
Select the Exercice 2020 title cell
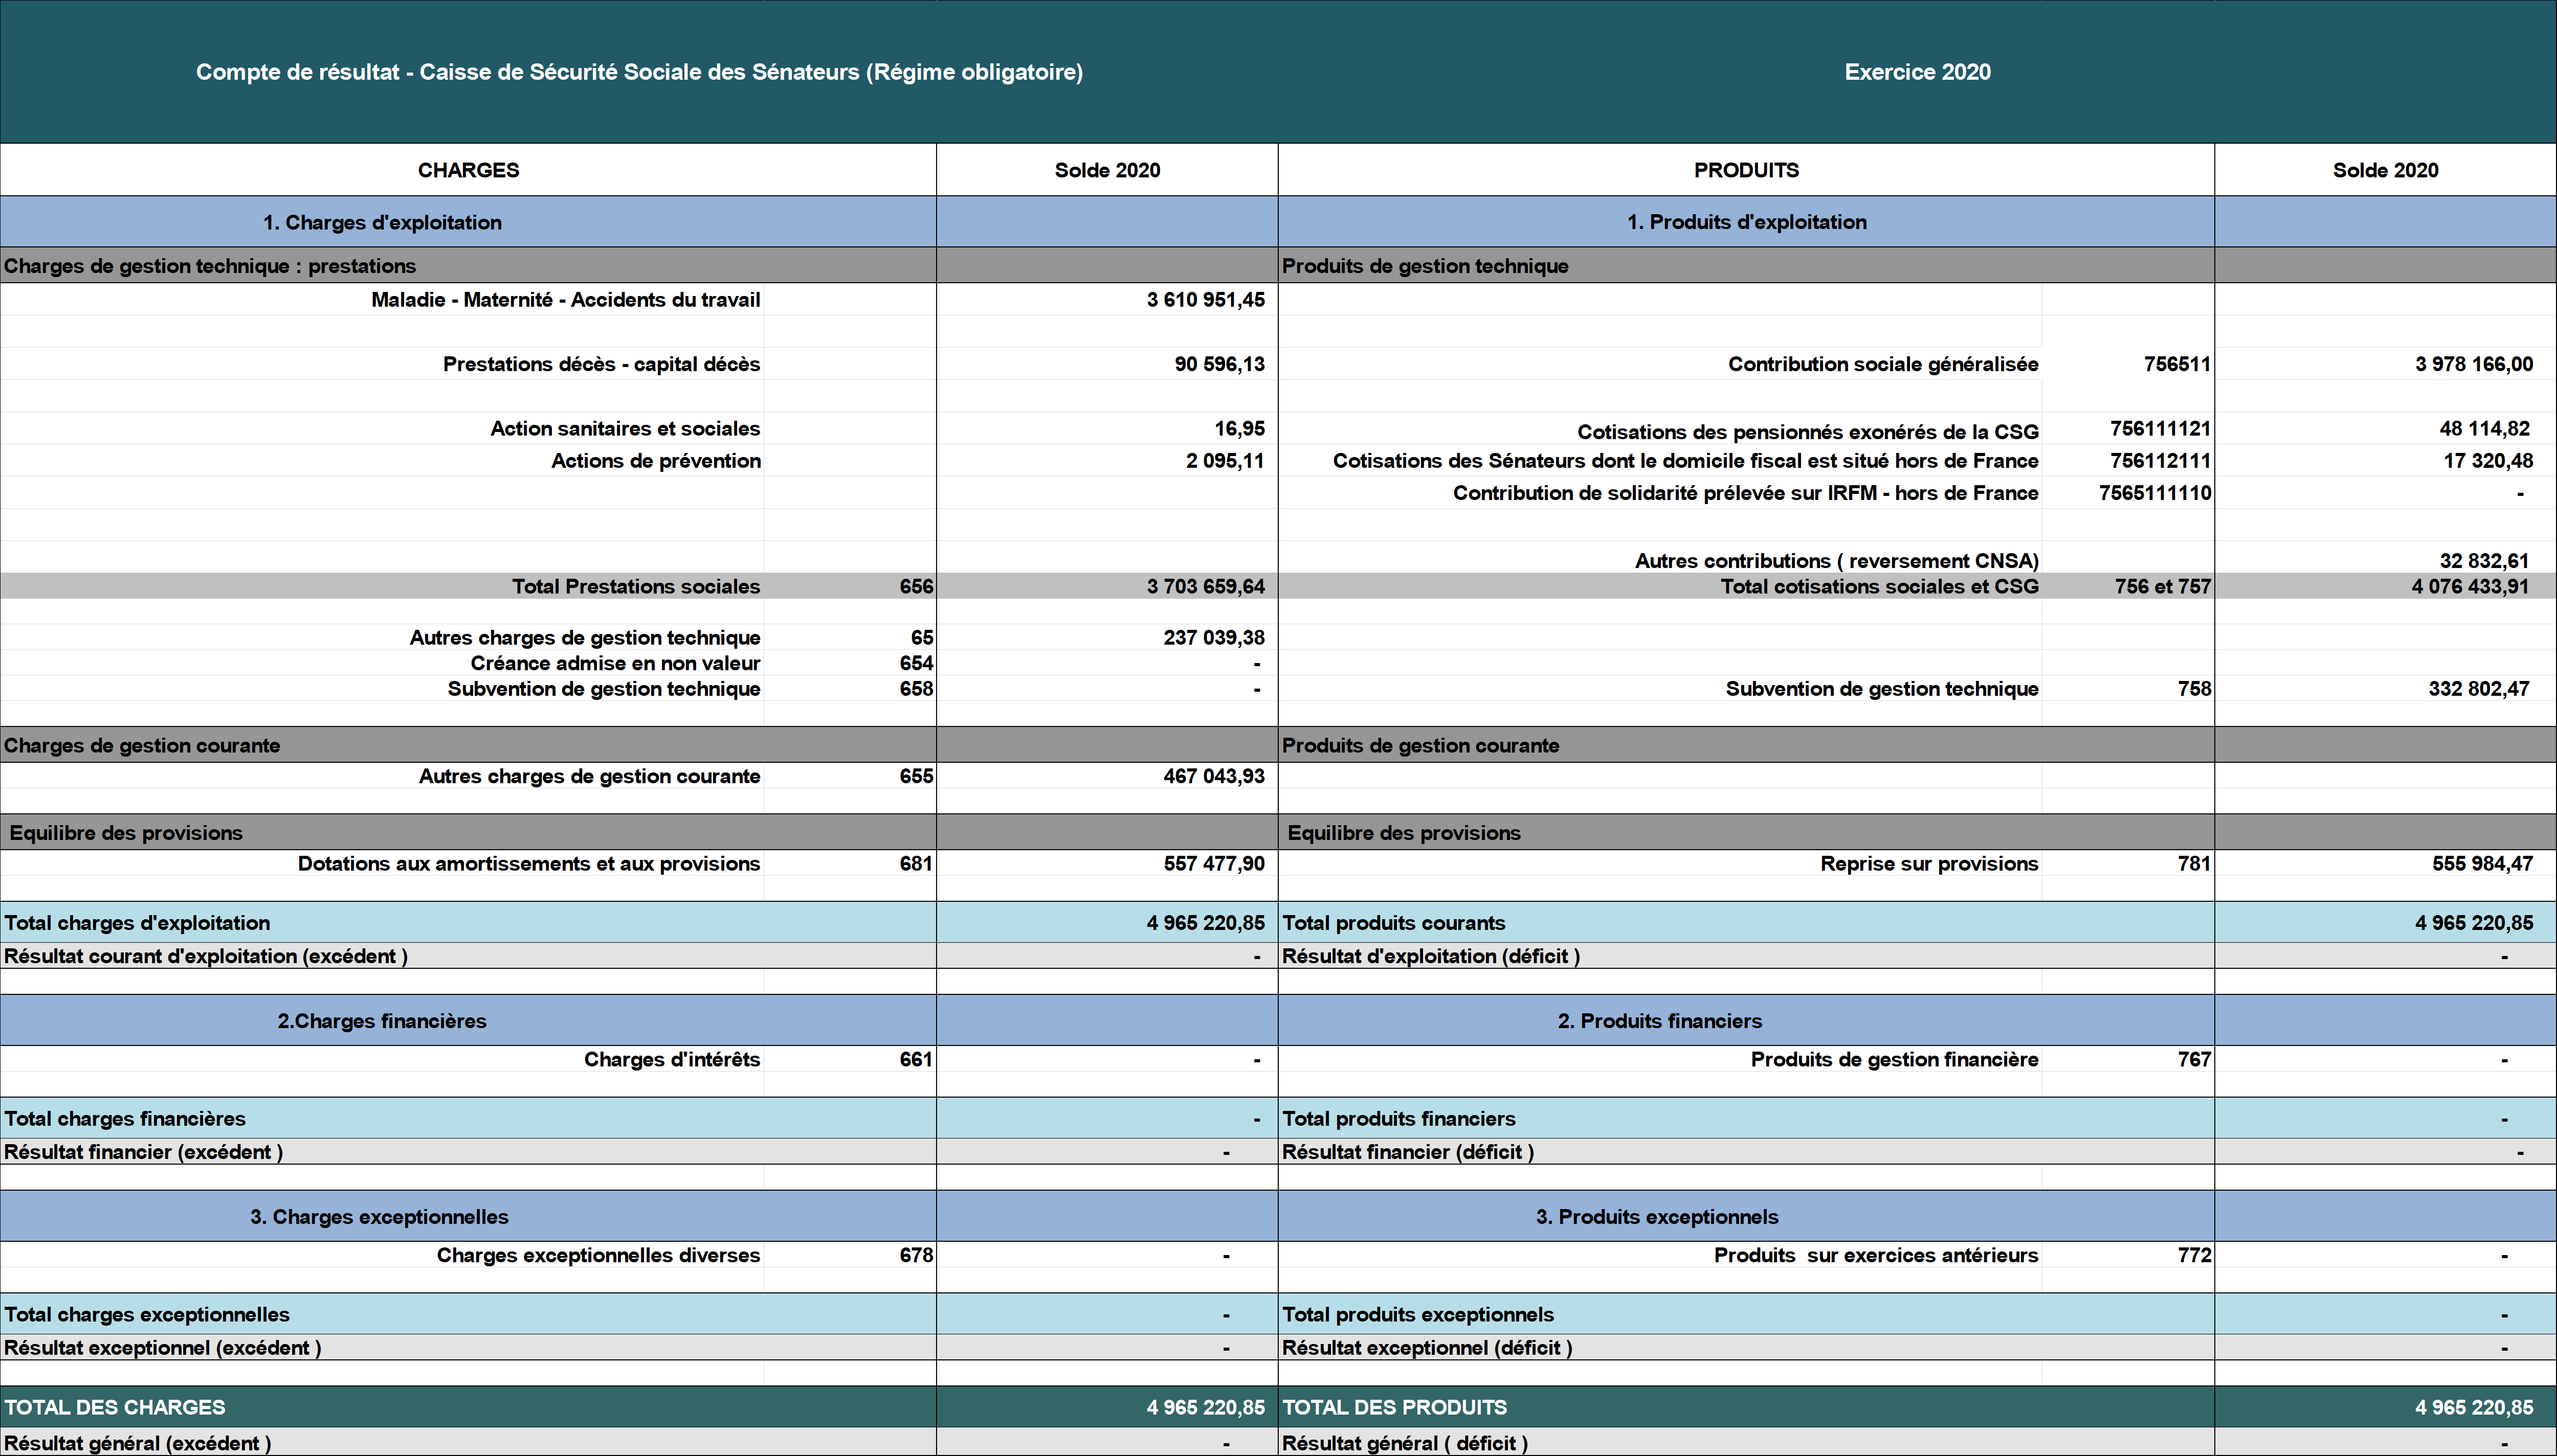[x=1917, y=72]
